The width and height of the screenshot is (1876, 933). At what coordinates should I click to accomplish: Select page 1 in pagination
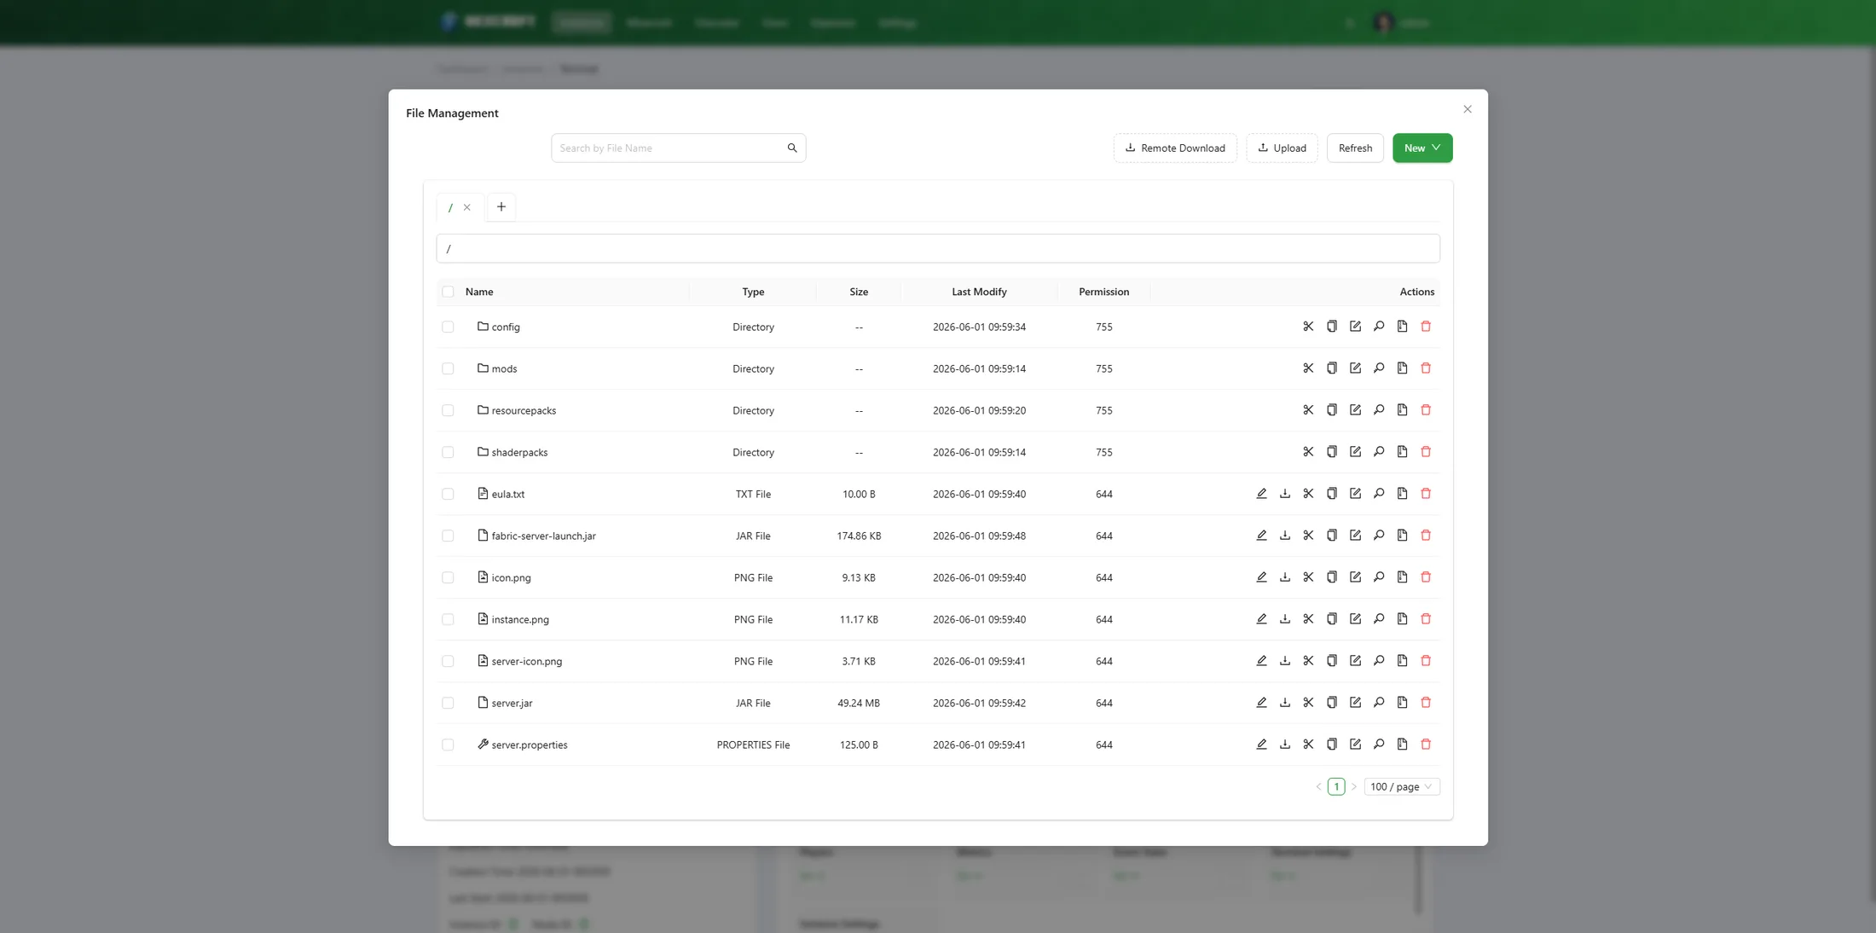pyautogui.click(x=1336, y=786)
